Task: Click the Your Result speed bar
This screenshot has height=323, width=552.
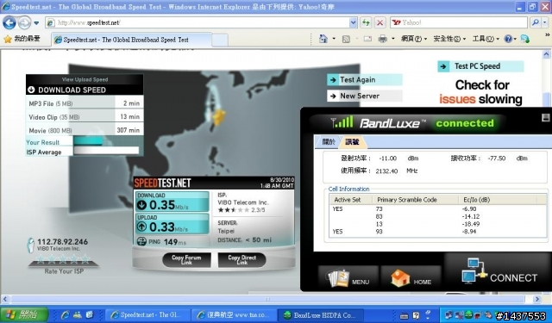Action: pos(88,141)
